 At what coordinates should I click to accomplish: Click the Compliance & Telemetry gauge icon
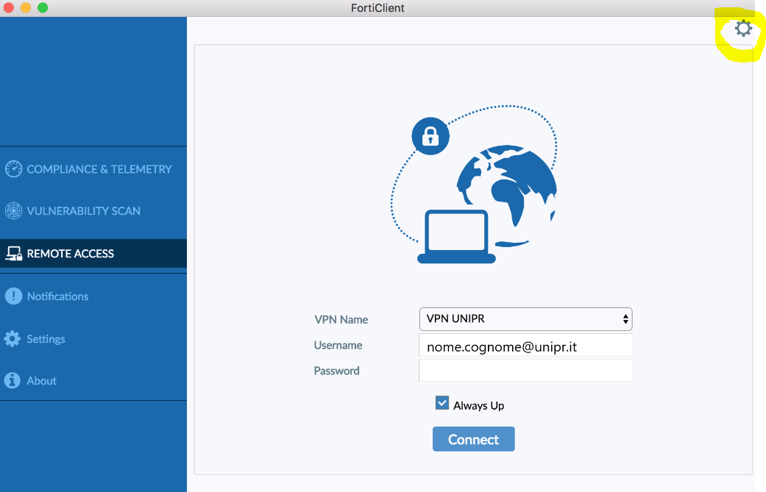tap(13, 169)
